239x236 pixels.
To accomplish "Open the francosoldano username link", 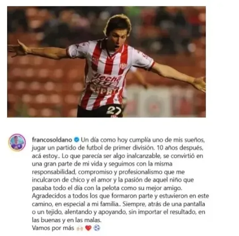I will (x=52, y=140).
